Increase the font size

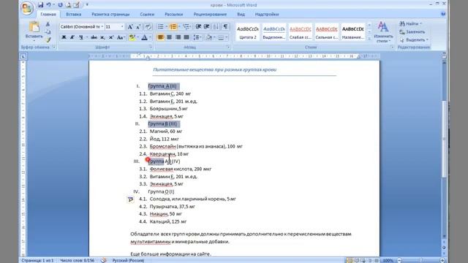[x=130, y=27]
